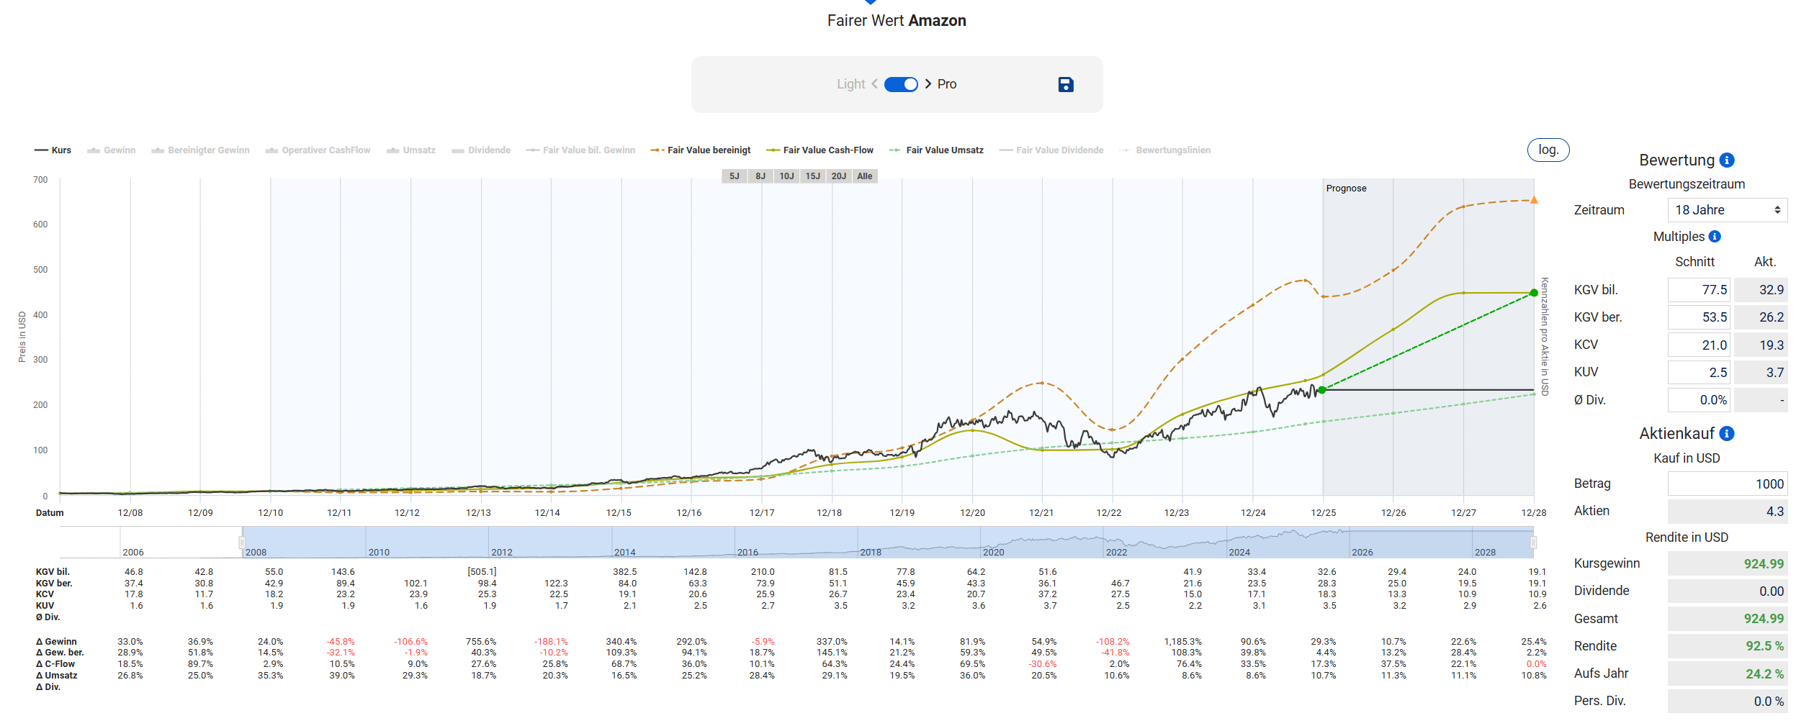Screen dimensions: 1796x726
Task: Open the Aktienkauf info icon
Action: (x=1727, y=434)
